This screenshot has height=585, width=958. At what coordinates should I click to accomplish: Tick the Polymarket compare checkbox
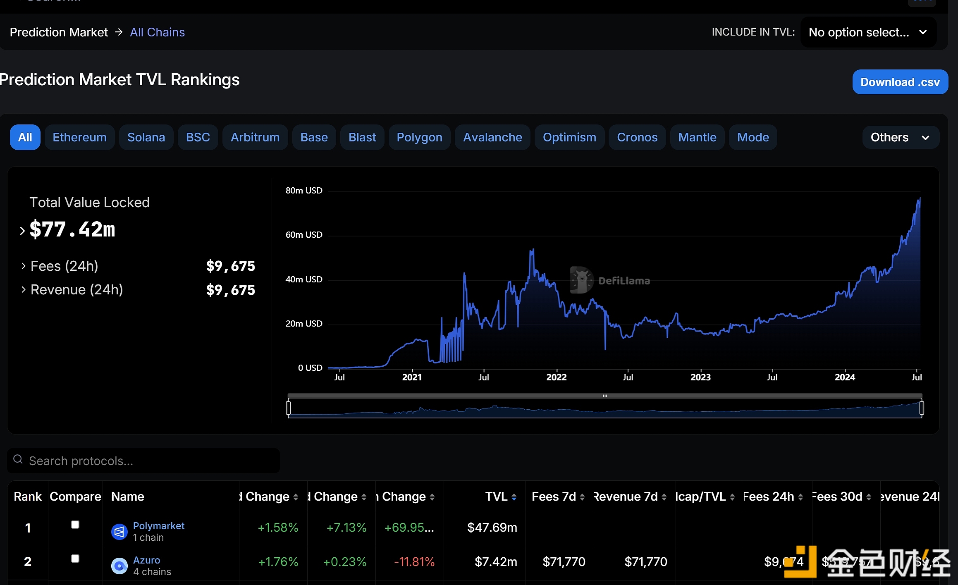click(75, 525)
